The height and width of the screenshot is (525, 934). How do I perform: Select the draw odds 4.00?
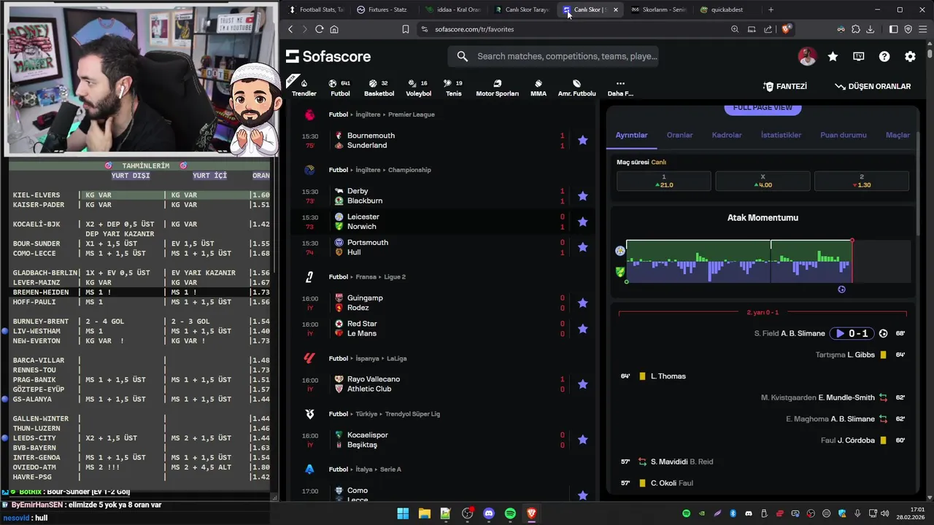click(x=763, y=181)
